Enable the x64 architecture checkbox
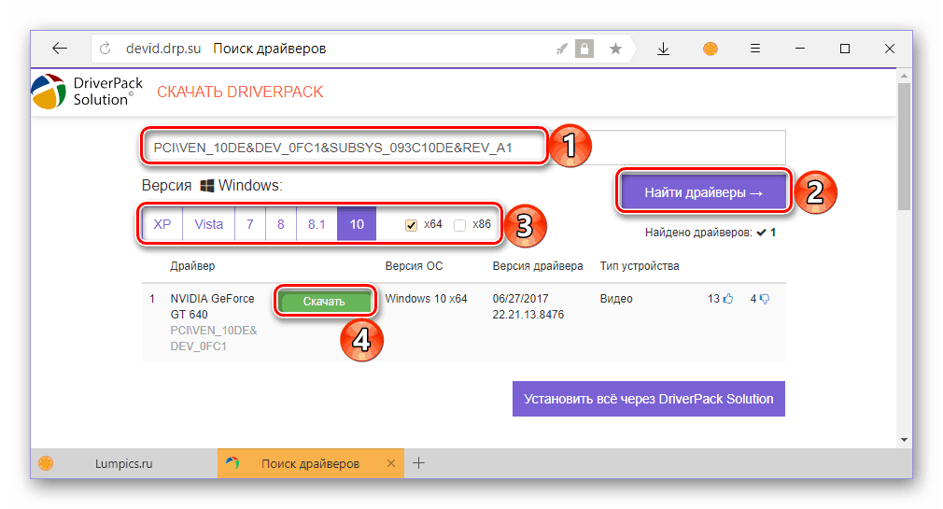Image resolution: width=943 pixels, height=509 pixels. pyautogui.click(x=412, y=225)
